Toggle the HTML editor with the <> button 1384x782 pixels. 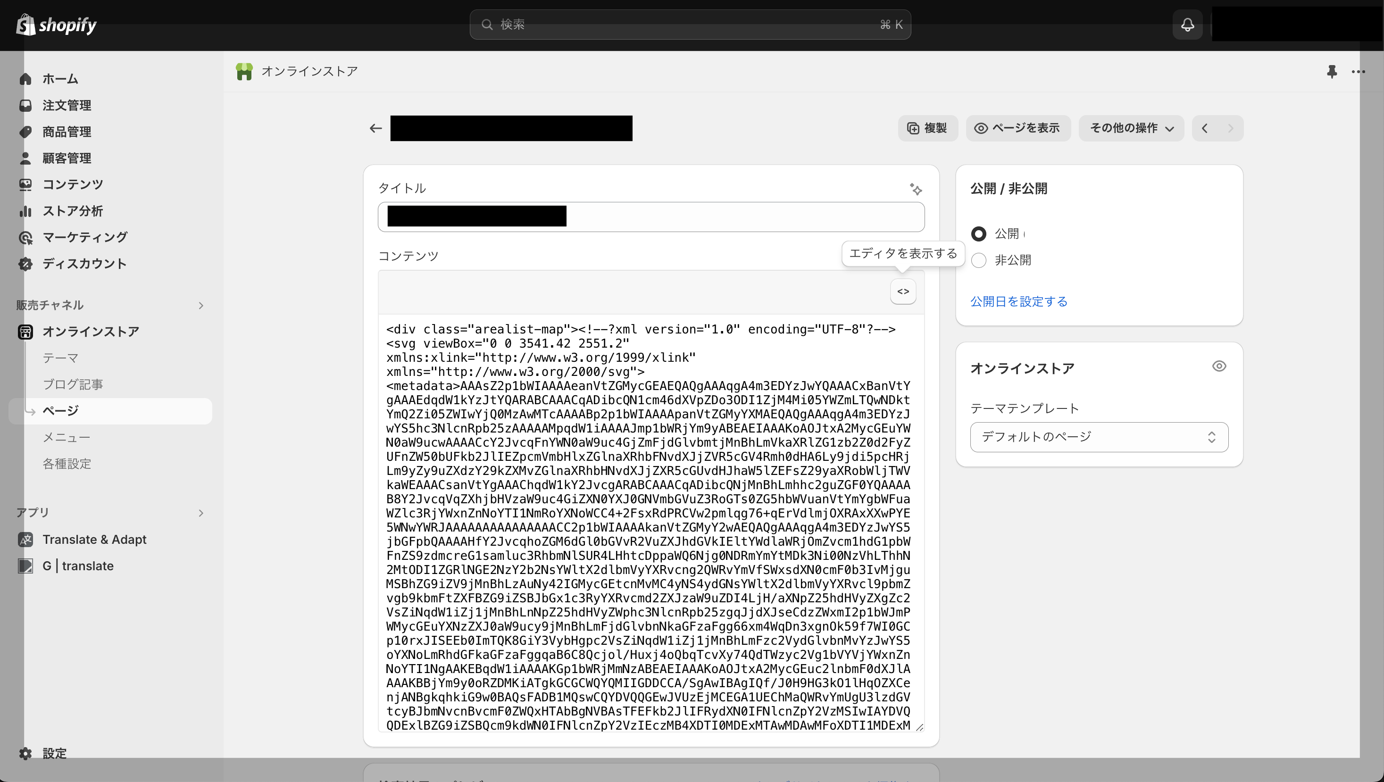tap(903, 291)
